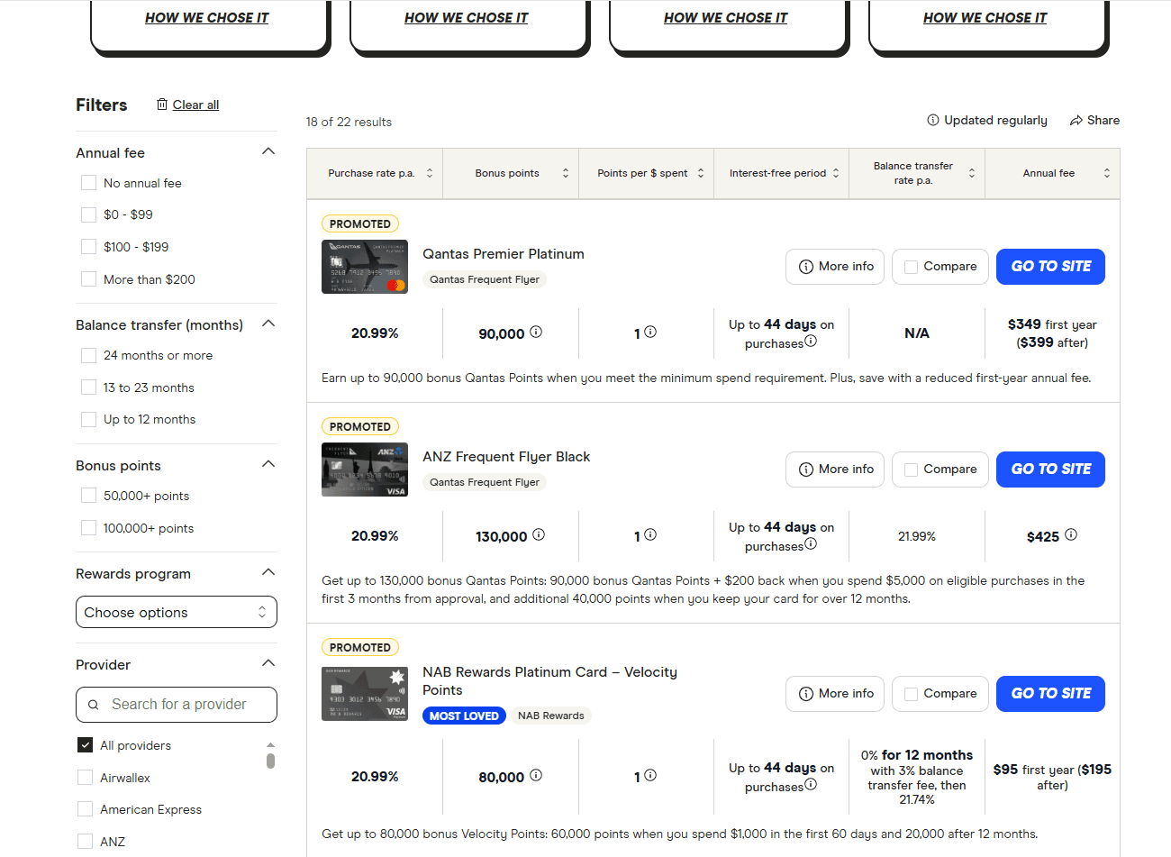
Task: Go to site for ANZ Frequent Flyer Black
Action: (x=1050, y=470)
